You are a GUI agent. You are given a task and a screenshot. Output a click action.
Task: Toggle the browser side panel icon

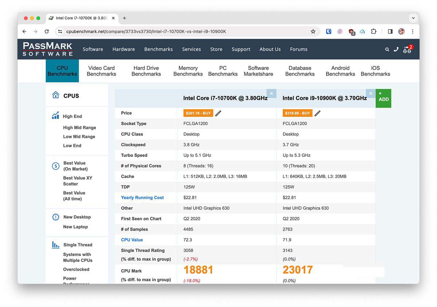pos(390,32)
